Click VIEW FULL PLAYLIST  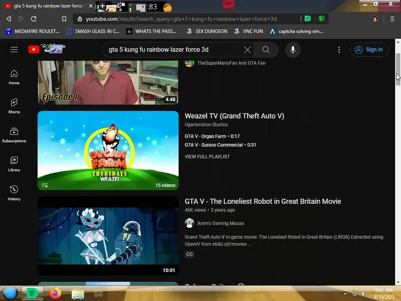pos(207,157)
